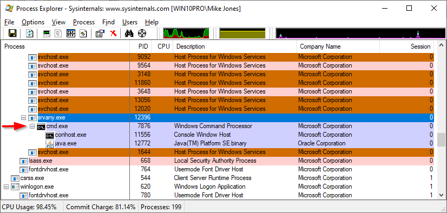Viewport: 447px width, 213px height.
Task: Select the java.exe process row
Action: 218,143
